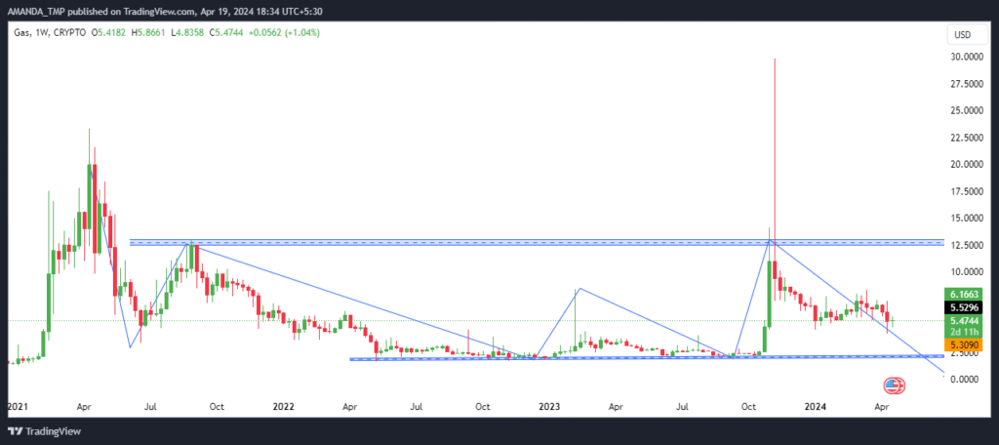Click the close value C5.4744 in legend
The image size is (999, 445).
pyautogui.click(x=225, y=32)
